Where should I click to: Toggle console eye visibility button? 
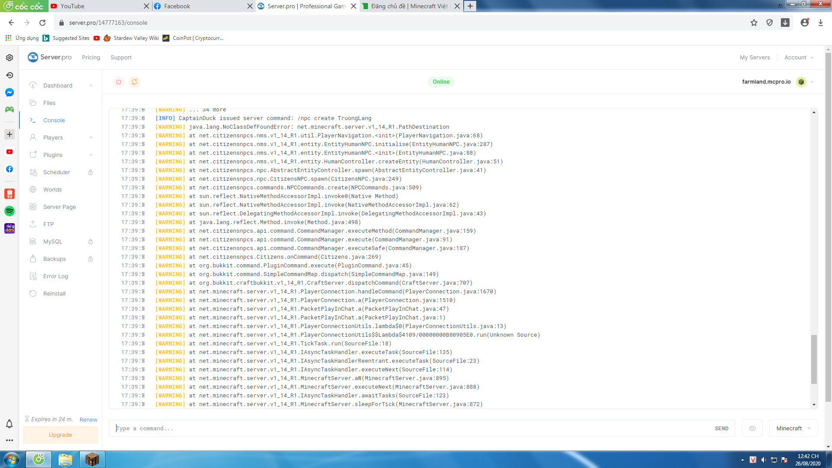[752, 428]
